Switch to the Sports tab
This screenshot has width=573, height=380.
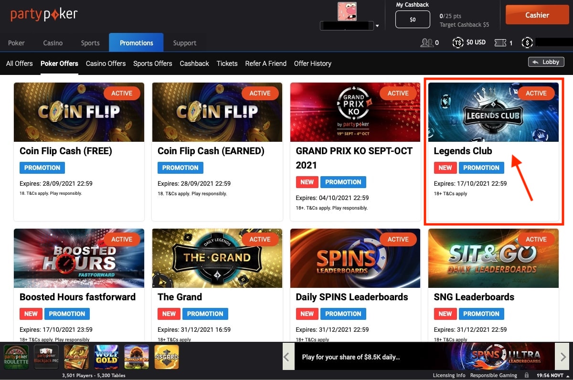(90, 43)
